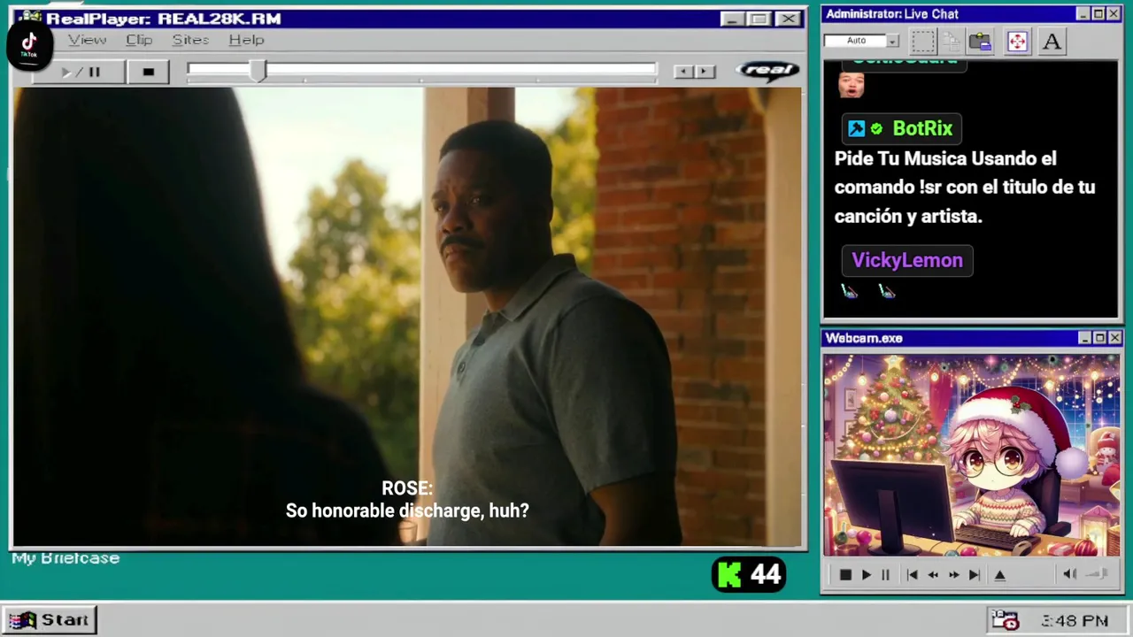Open the Sites menu in RealPlayer
This screenshot has width=1133, height=637.
[190, 40]
